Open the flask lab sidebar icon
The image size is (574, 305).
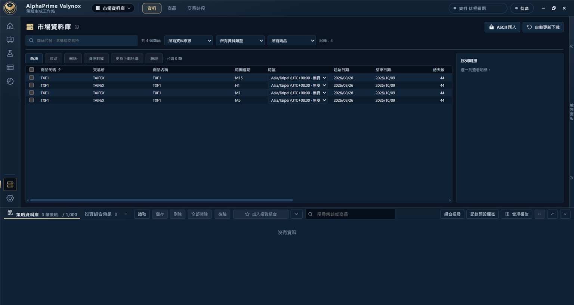(10, 53)
